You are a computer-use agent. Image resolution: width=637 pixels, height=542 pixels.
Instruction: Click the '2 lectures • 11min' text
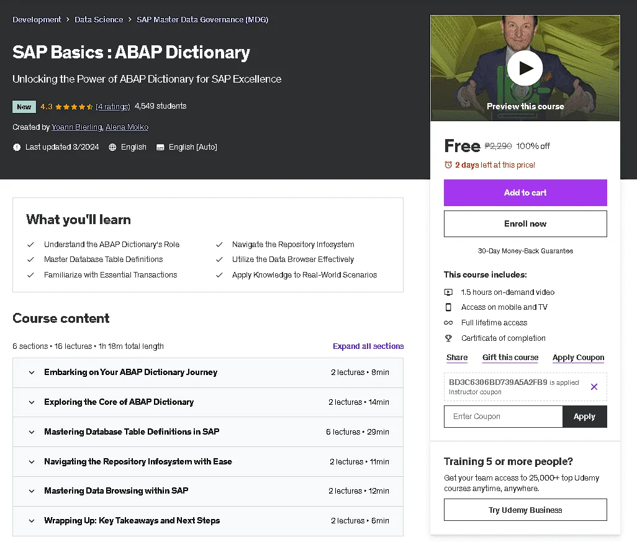359,462
